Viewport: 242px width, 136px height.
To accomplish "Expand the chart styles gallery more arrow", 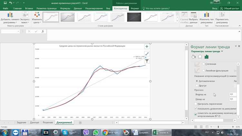I will (177, 21).
